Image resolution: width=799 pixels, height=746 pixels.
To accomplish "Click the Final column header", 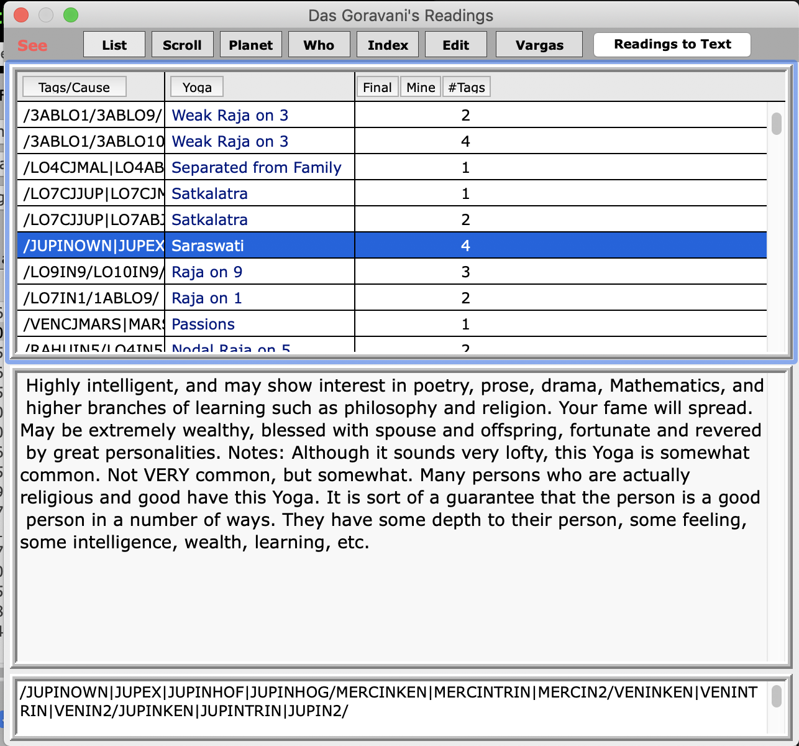I will [x=377, y=87].
